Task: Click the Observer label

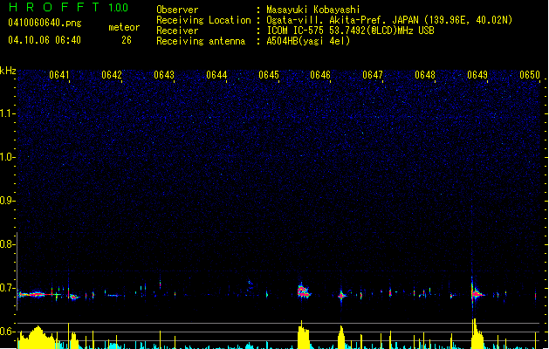Action: click(177, 10)
